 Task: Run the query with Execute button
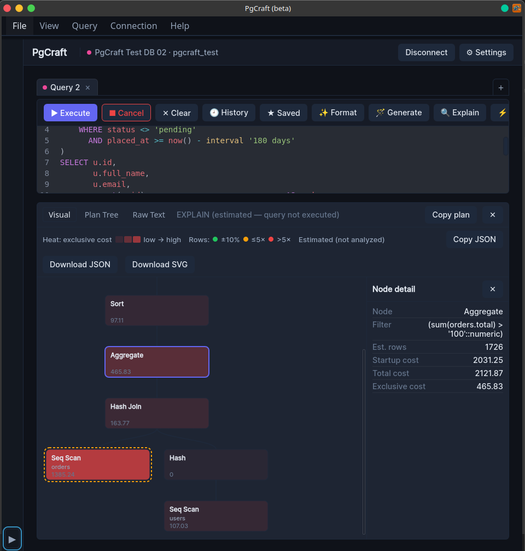click(x=71, y=113)
